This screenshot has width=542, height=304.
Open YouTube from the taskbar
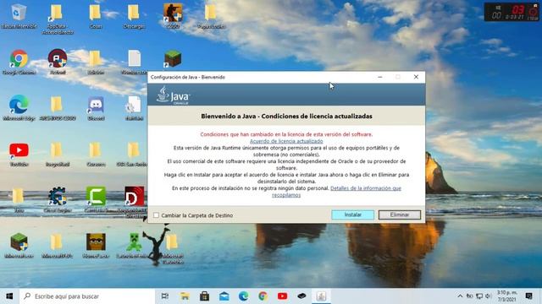tap(282, 296)
